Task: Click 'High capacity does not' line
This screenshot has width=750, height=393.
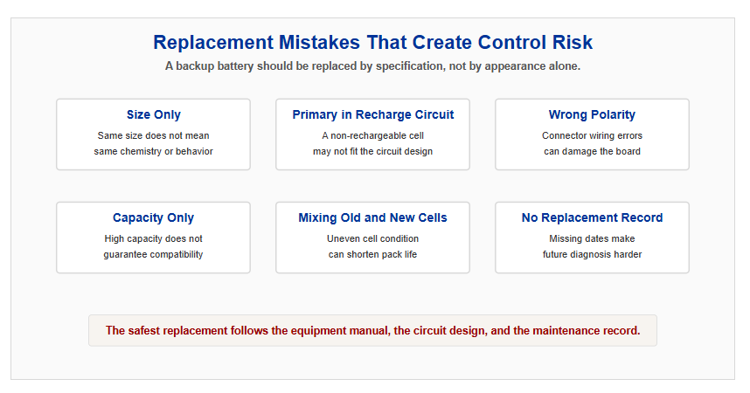Action: [x=154, y=238]
